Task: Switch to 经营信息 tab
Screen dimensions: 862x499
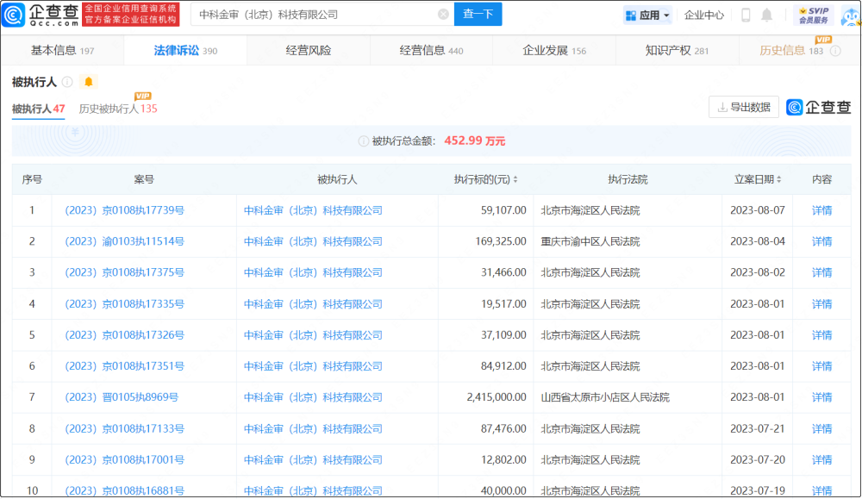Action: 431,51
